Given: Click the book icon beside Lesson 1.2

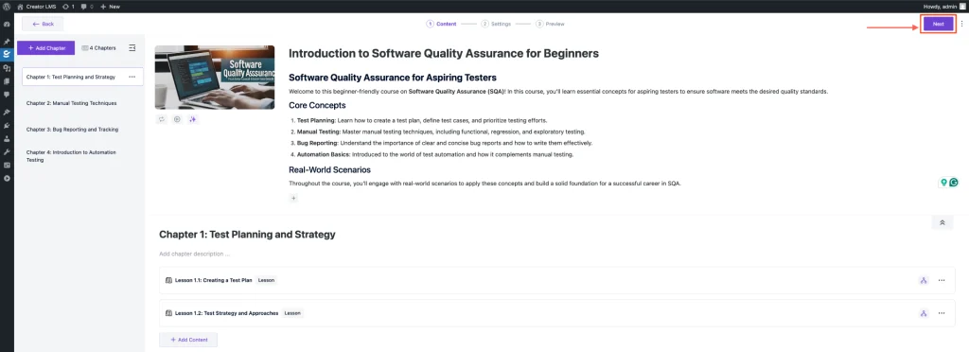Looking at the screenshot, I should click(x=168, y=313).
